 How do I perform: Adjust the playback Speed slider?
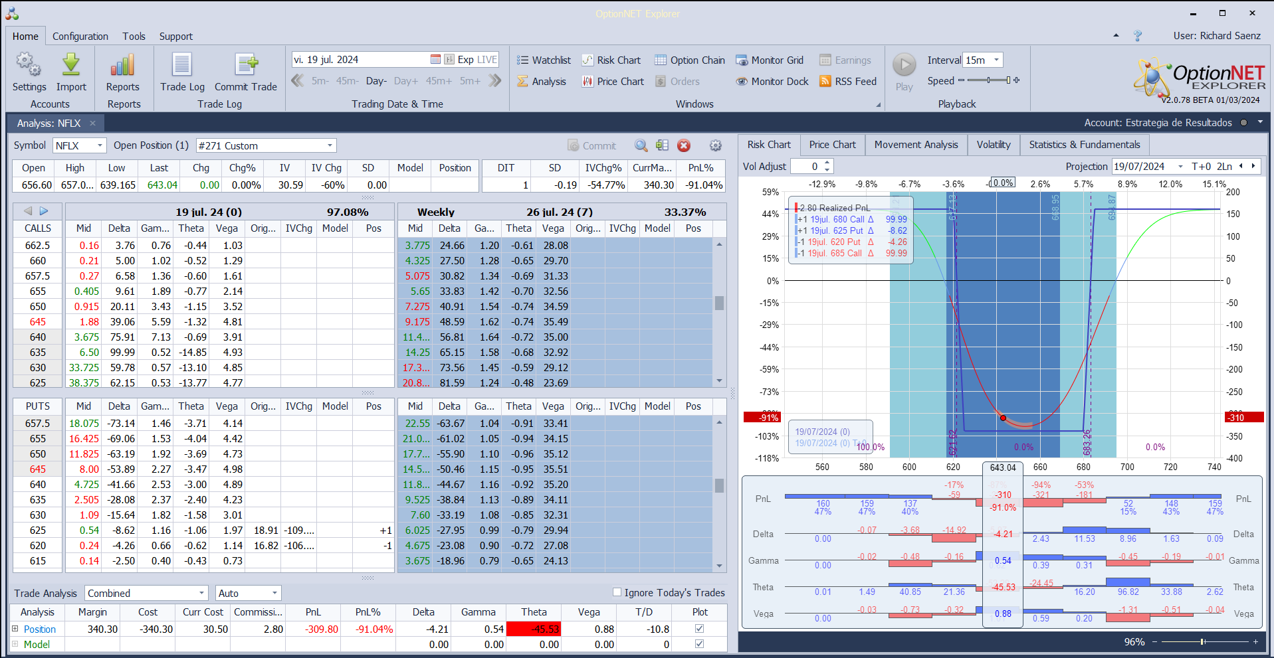[x=989, y=80]
